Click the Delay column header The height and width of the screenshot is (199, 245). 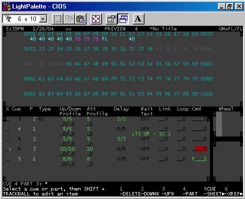[121, 109]
